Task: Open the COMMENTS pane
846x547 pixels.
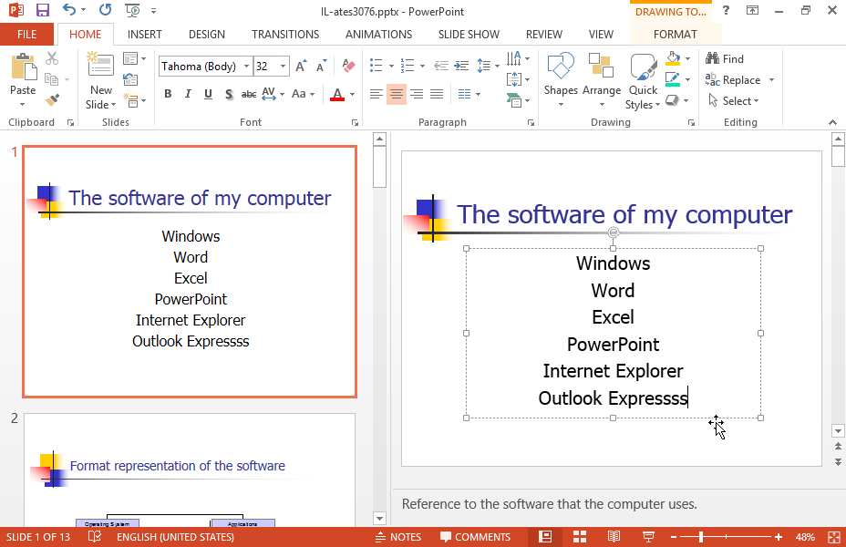Action: click(x=475, y=537)
